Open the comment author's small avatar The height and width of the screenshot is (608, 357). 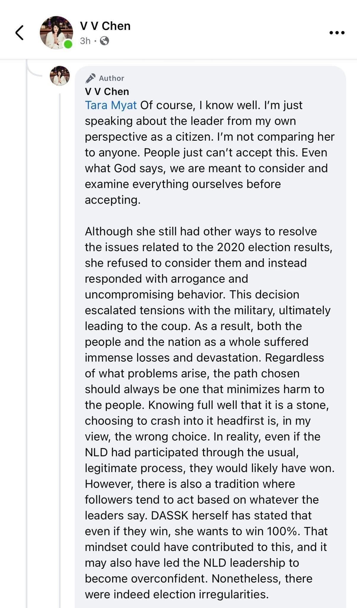(x=60, y=76)
